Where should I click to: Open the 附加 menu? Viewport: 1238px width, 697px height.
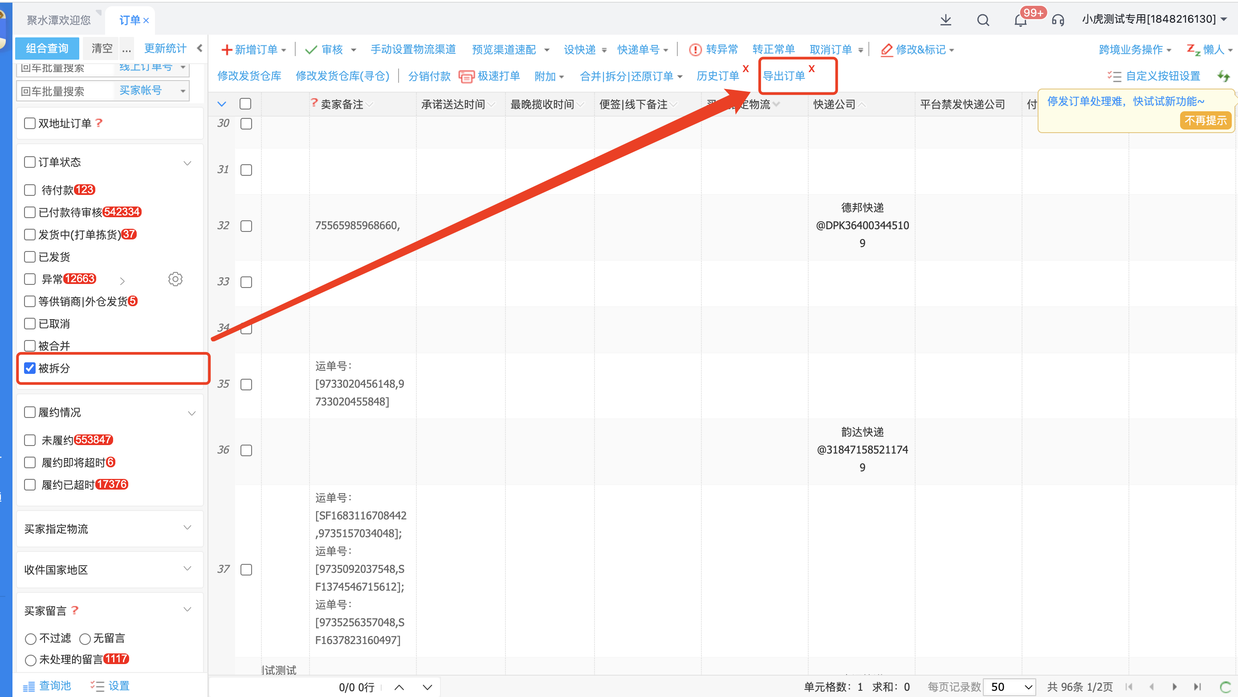click(x=549, y=77)
